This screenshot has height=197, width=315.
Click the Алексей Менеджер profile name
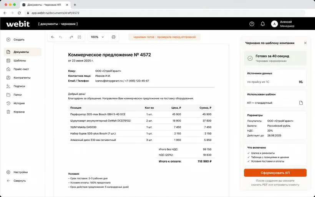click(287, 24)
